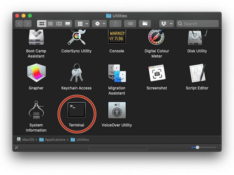
Task: Open the Script Editor icon
Action: (198, 73)
